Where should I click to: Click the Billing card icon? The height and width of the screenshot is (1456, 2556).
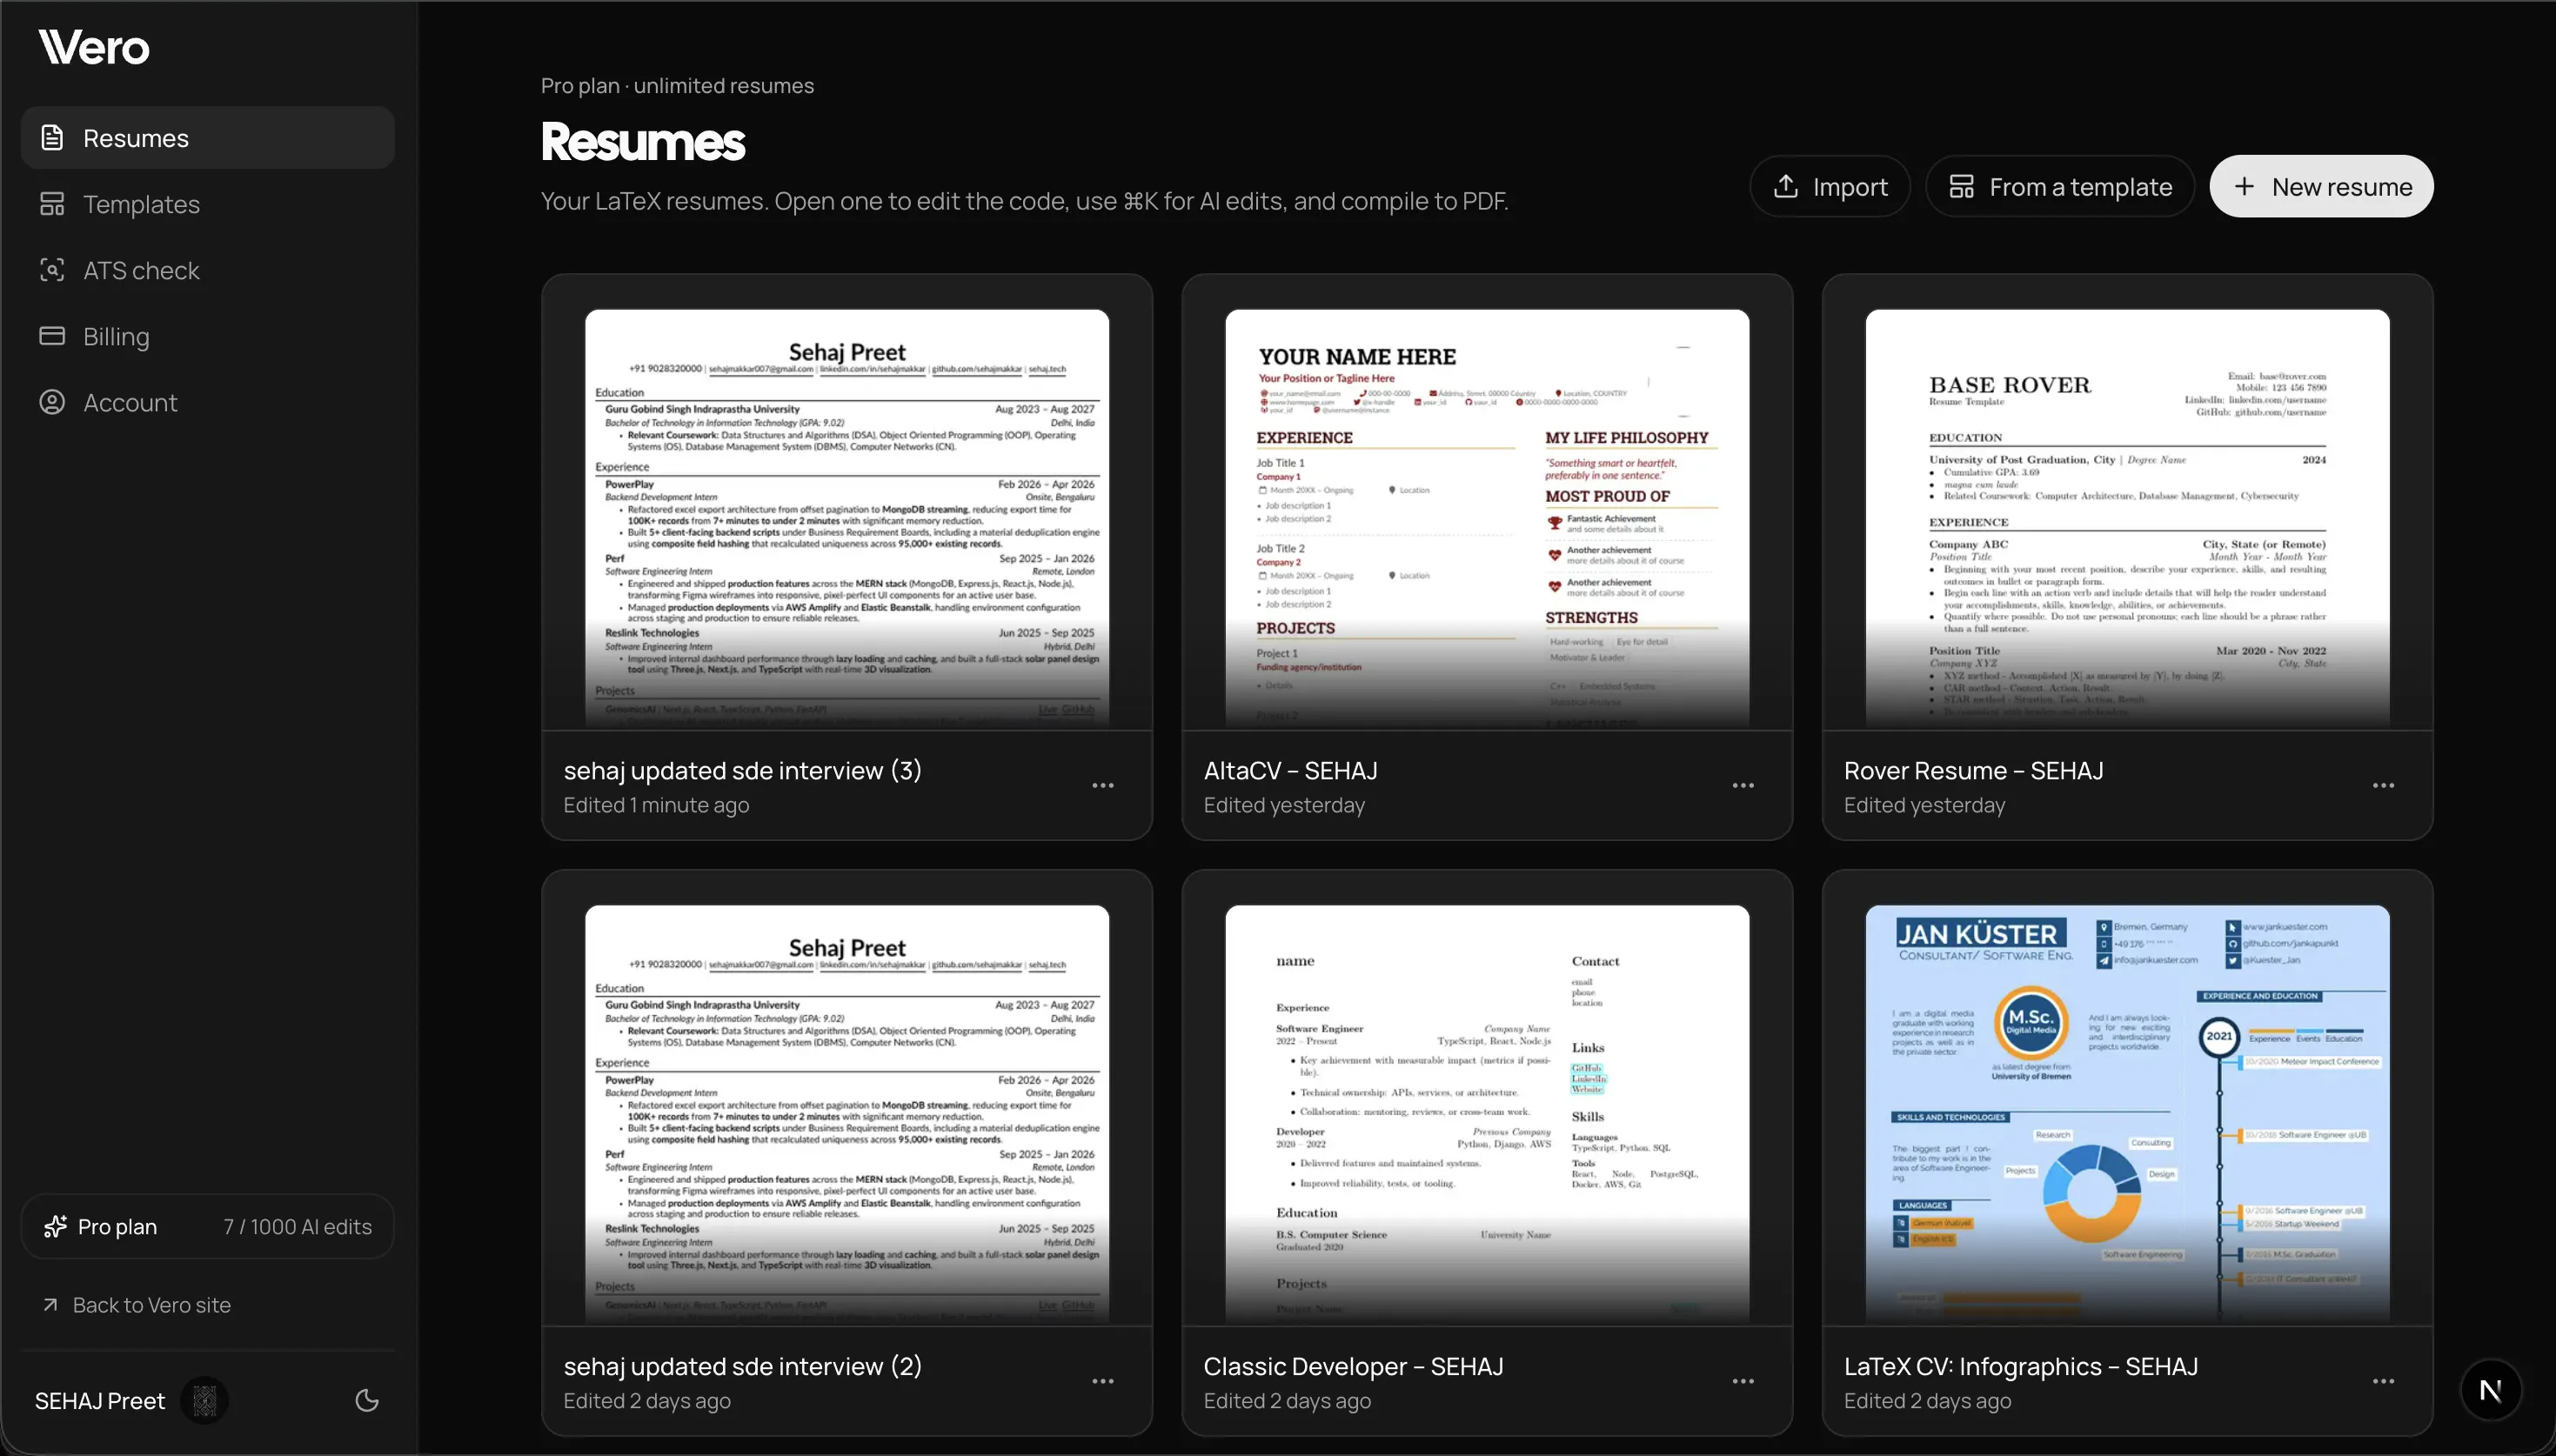[52, 336]
